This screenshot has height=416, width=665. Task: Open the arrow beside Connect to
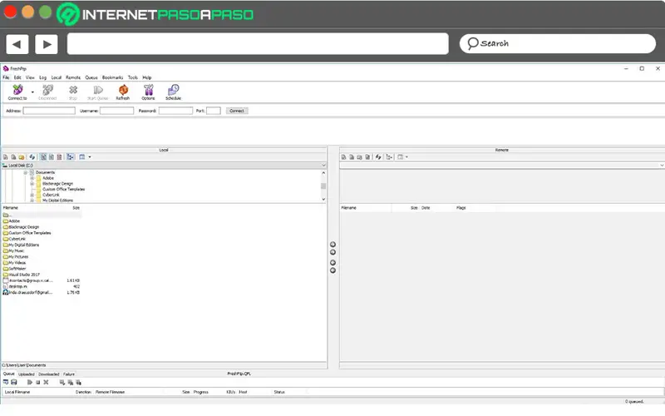tap(32, 92)
